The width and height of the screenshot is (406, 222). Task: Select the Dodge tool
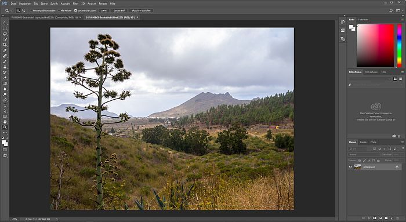click(x=5, y=94)
